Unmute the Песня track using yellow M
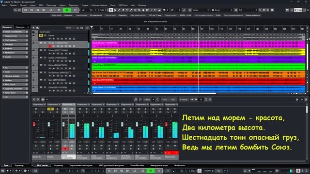This screenshot has height=174, width=310. [41, 35]
